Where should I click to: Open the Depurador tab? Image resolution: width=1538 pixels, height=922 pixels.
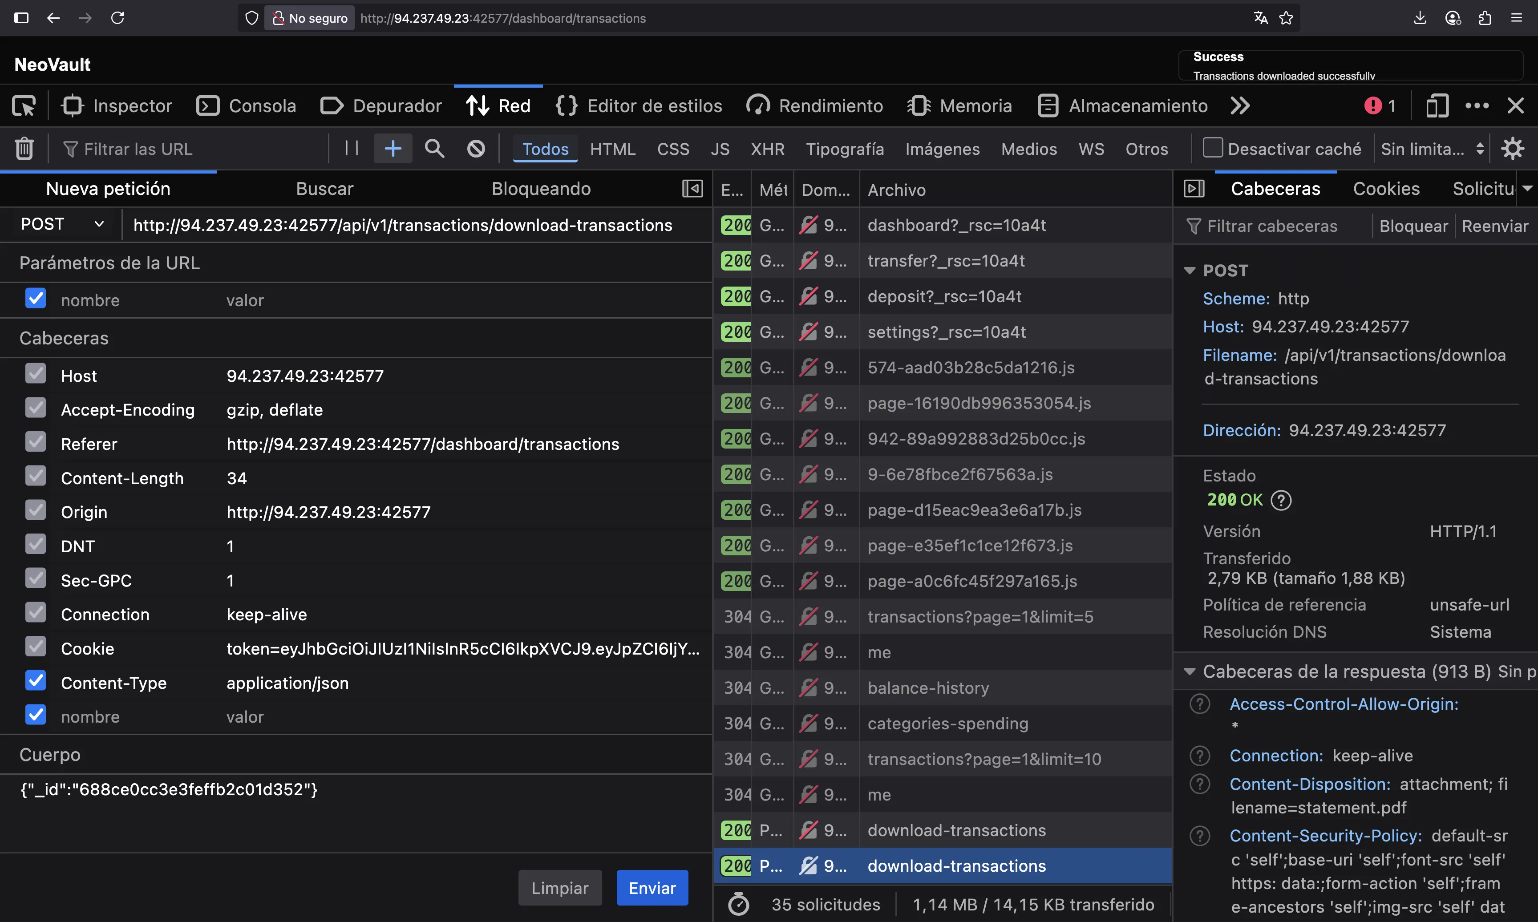point(381,106)
